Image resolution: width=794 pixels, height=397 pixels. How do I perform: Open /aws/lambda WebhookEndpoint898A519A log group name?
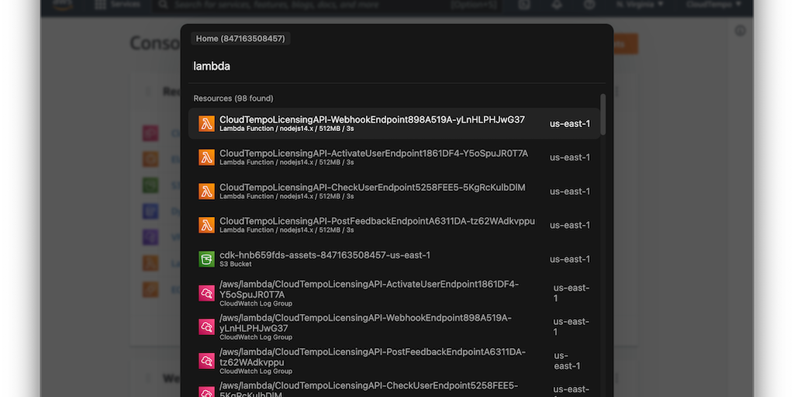[x=366, y=323]
